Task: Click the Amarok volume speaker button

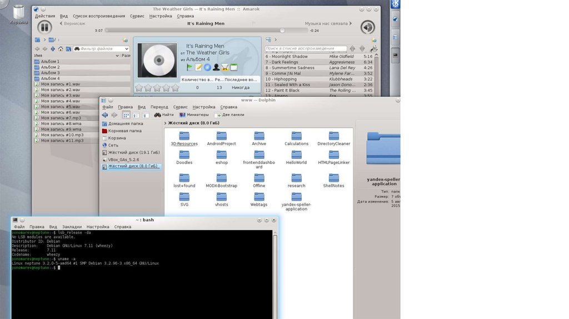Action: (x=367, y=27)
